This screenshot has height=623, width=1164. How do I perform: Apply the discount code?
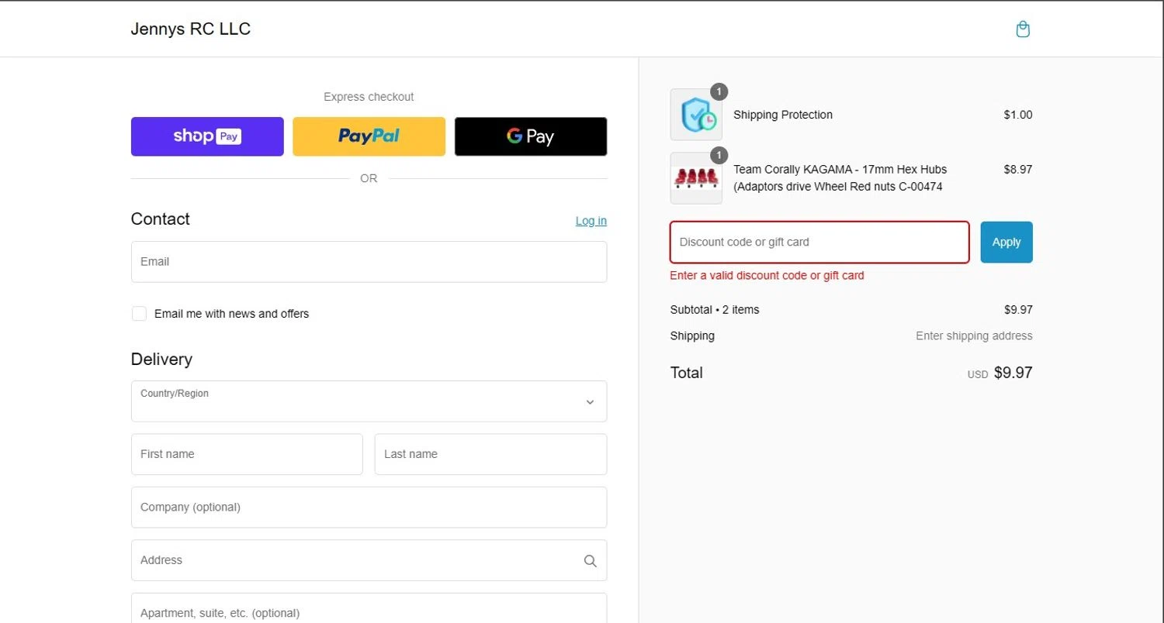tap(1006, 242)
